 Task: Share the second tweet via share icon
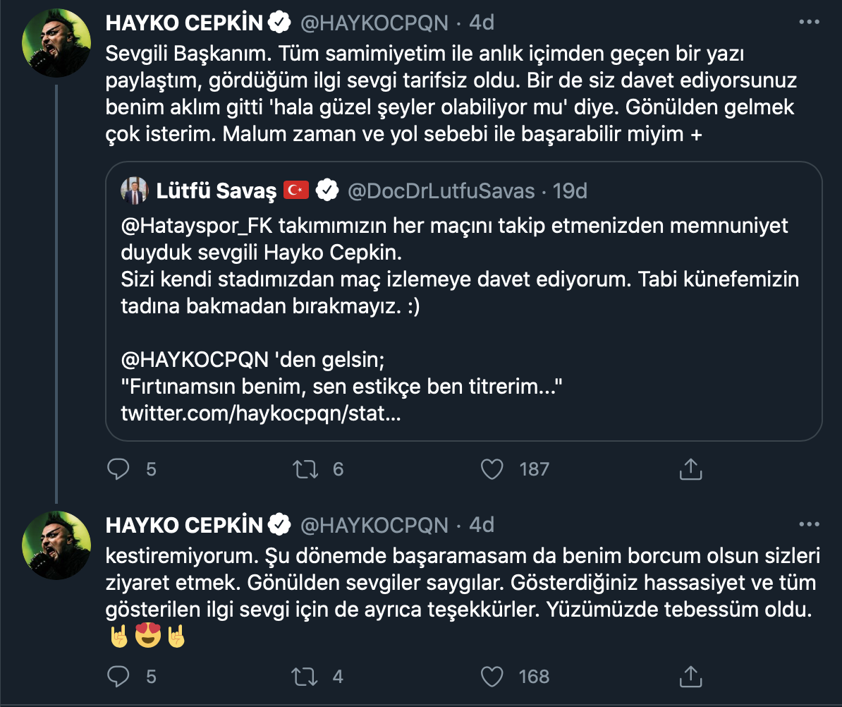pyautogui.click(x=690, y=677)
